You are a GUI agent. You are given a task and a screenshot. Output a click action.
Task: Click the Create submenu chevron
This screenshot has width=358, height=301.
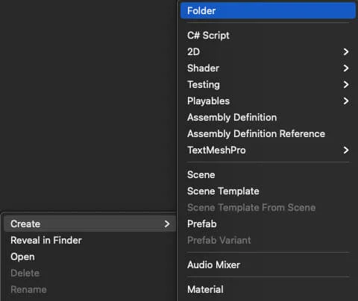(x=167, y=224)
